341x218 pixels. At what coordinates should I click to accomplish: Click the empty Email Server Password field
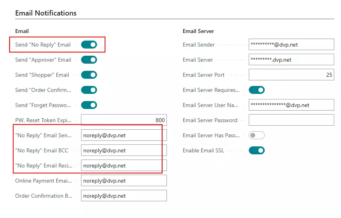point(291,120)
